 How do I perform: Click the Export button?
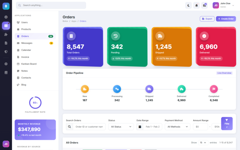(207, 19)
